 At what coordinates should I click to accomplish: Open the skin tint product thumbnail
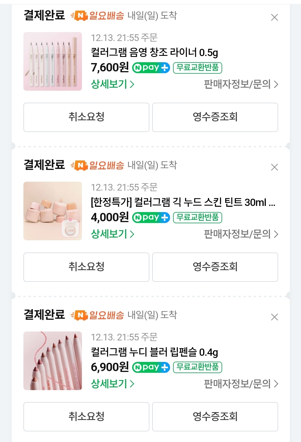tap(53, 211)
